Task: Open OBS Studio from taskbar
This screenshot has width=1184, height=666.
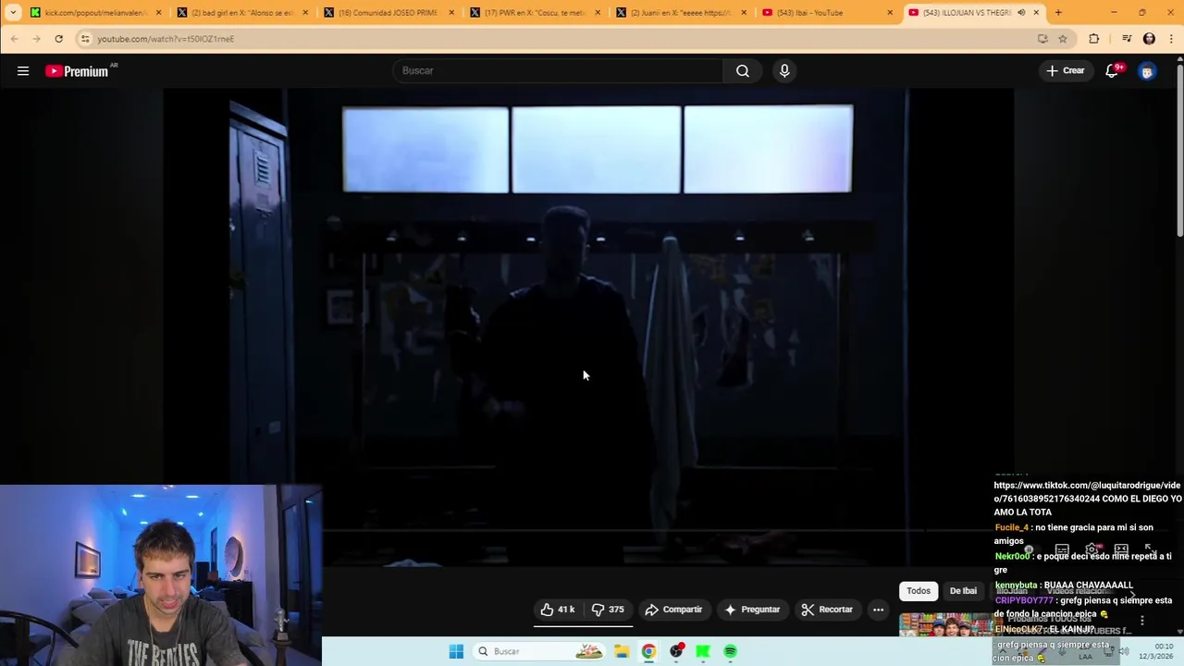Action: click(676, 651)
